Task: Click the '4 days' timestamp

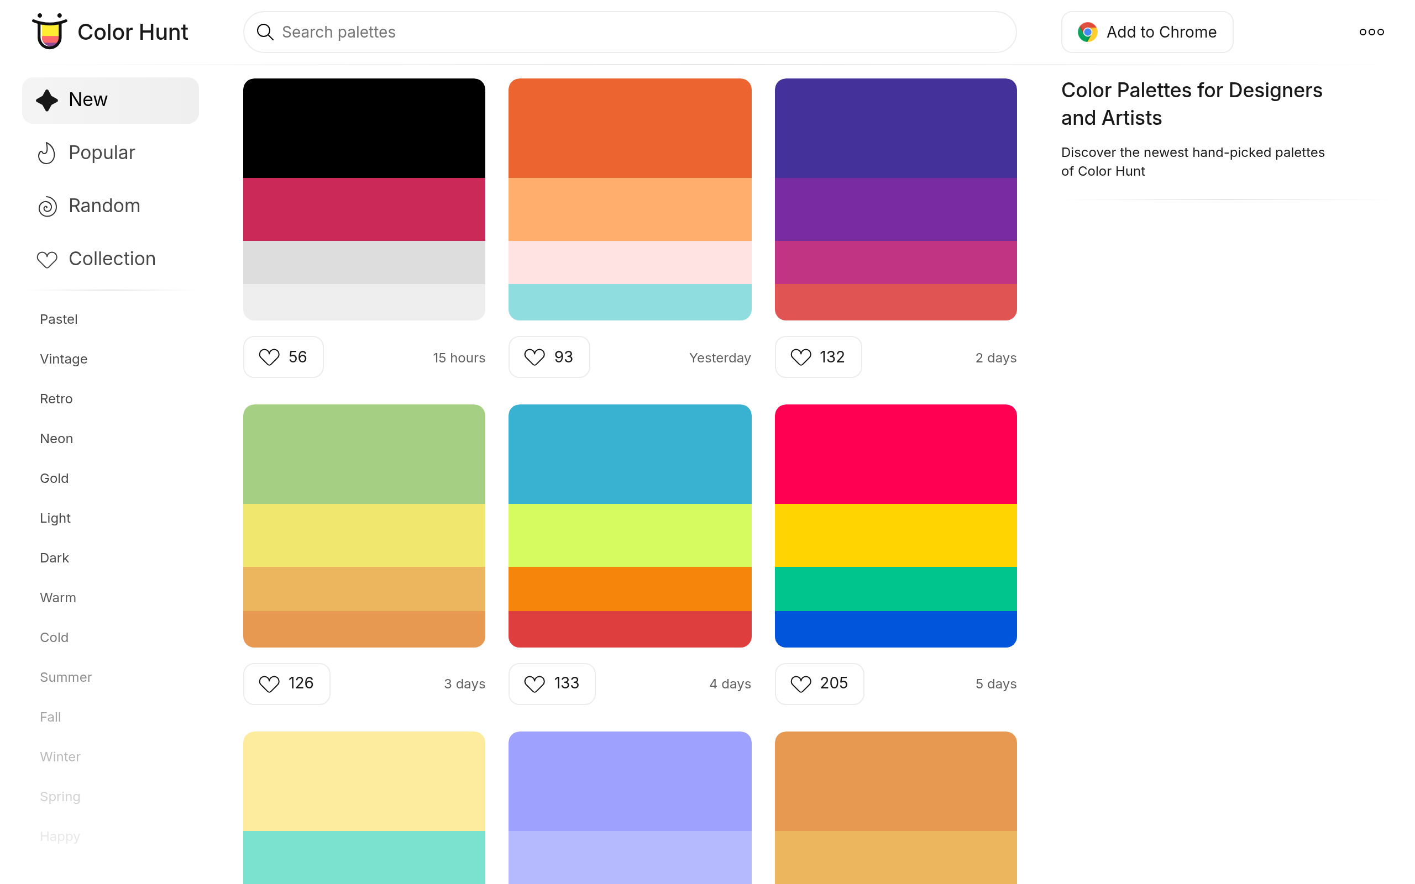Action: (730, 684)
